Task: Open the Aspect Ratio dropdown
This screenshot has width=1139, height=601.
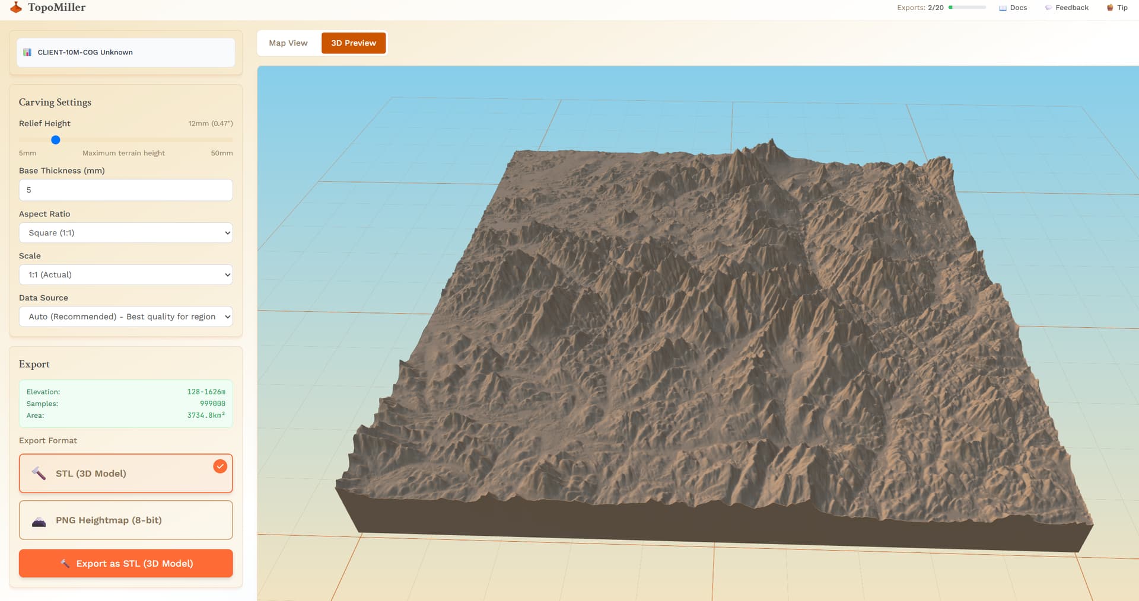Action: click(126, 233)
